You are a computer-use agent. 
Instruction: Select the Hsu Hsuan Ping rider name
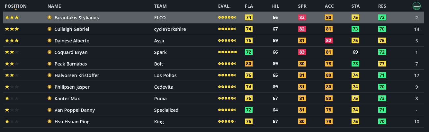point(72,122)
